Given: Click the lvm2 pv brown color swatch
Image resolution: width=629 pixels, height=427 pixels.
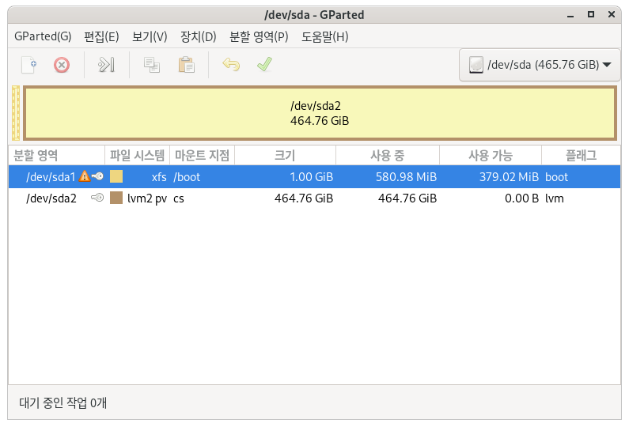Looking at the screenshot, I should pos(116,198).
